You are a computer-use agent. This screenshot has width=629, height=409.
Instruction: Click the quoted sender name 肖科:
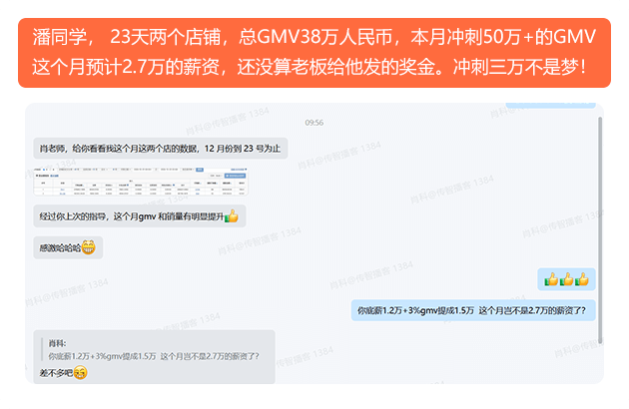coord(57,343)
